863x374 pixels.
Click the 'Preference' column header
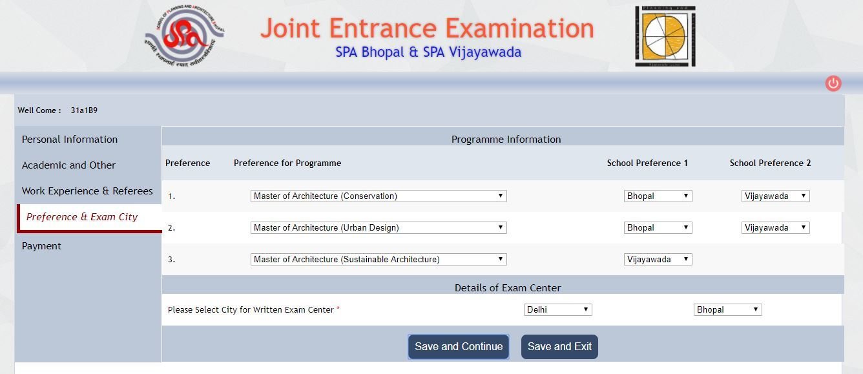click(187, 163)
